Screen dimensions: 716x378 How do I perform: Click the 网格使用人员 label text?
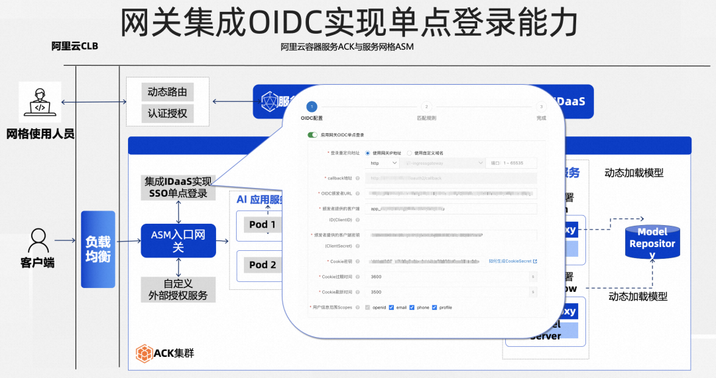pos(40,134)
